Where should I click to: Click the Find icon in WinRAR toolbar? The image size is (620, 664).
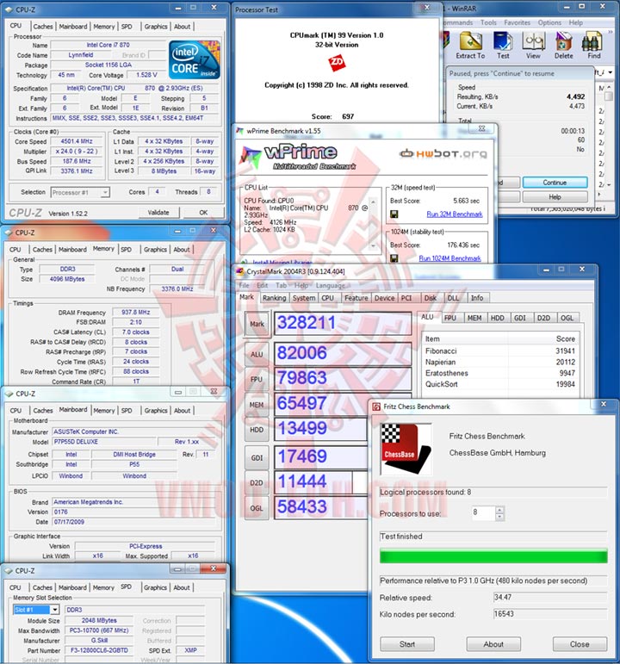[593, 46]
